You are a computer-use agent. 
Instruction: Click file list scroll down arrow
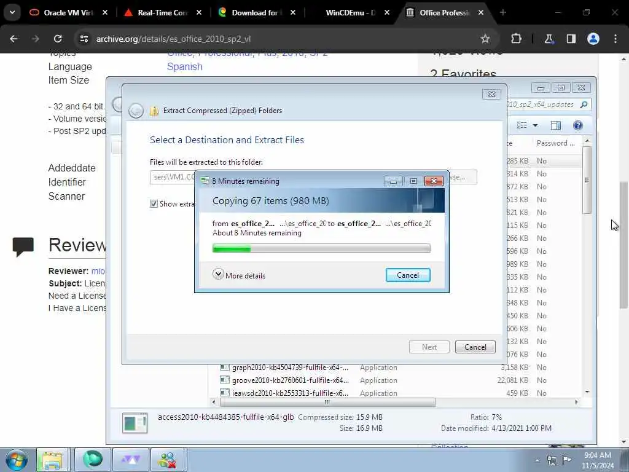pos(587,391)
